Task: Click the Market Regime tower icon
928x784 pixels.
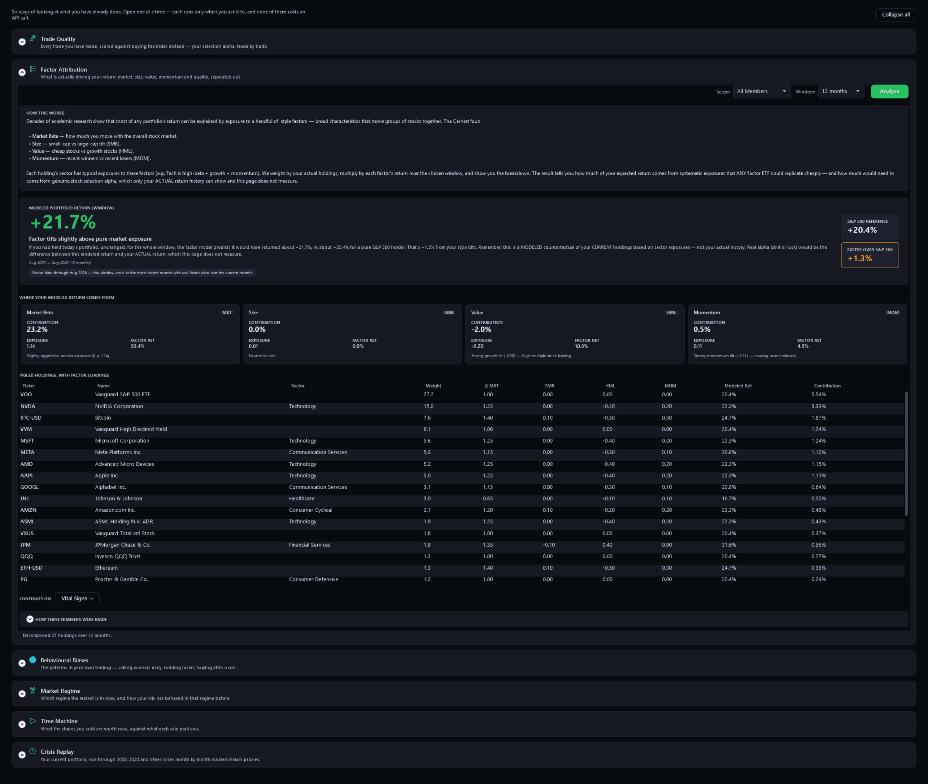Action: [33, 690]
